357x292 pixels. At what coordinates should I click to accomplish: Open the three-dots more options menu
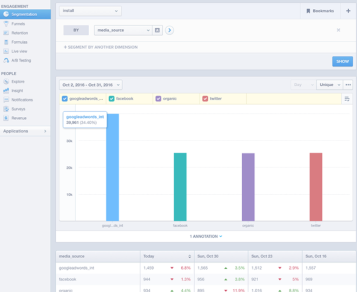coord(348,85)
